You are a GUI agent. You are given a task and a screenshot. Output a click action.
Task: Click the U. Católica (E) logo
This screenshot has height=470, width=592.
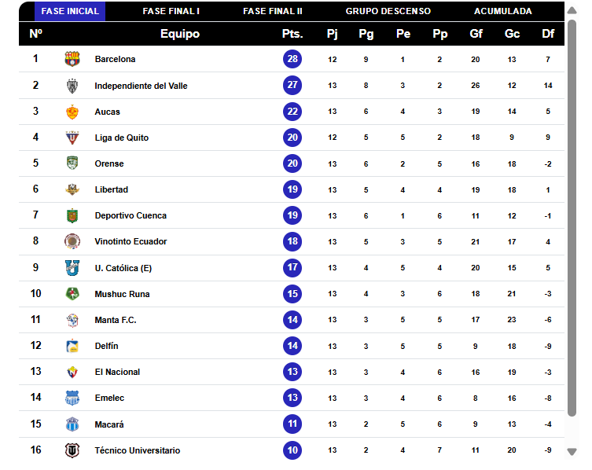click(x=72, y=268)
